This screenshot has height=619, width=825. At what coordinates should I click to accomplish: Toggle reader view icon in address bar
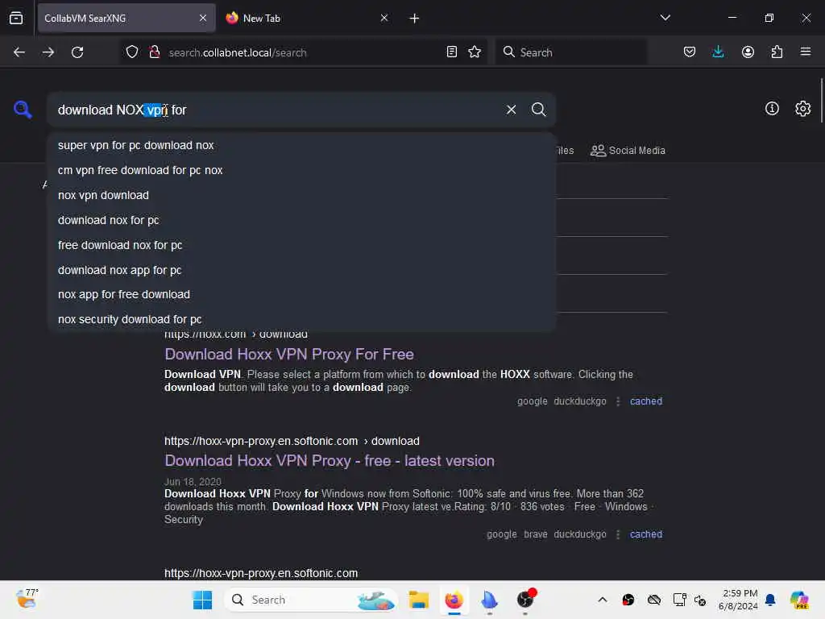click(451, 52)
